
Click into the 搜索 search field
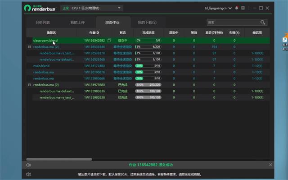pos(233,23)
